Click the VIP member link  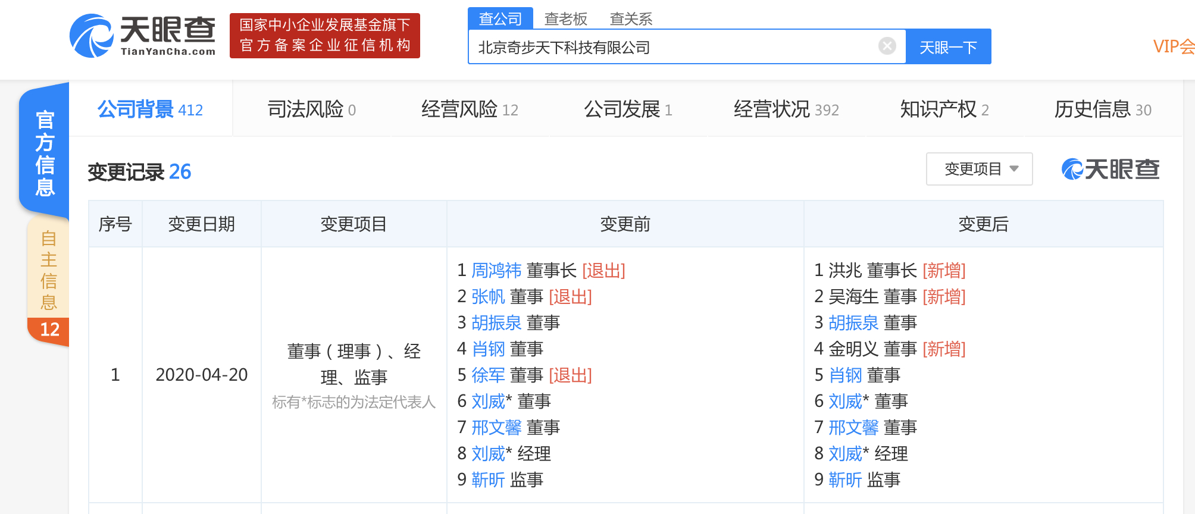click(x=1173, y=46)
